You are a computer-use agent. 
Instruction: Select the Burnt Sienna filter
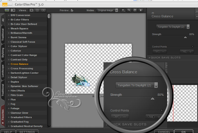[18, 37]
